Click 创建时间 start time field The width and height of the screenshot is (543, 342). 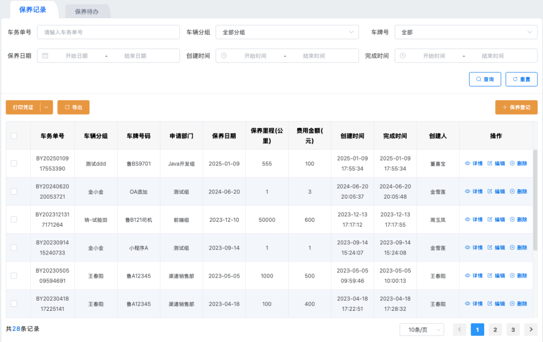[x=255, y=56]
